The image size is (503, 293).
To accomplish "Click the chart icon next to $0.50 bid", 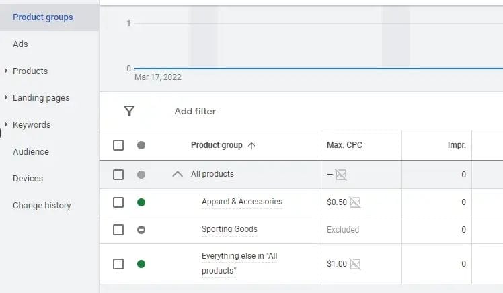I will tap(355, 202).
